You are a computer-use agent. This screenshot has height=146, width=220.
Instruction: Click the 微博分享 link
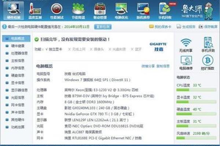148,66
